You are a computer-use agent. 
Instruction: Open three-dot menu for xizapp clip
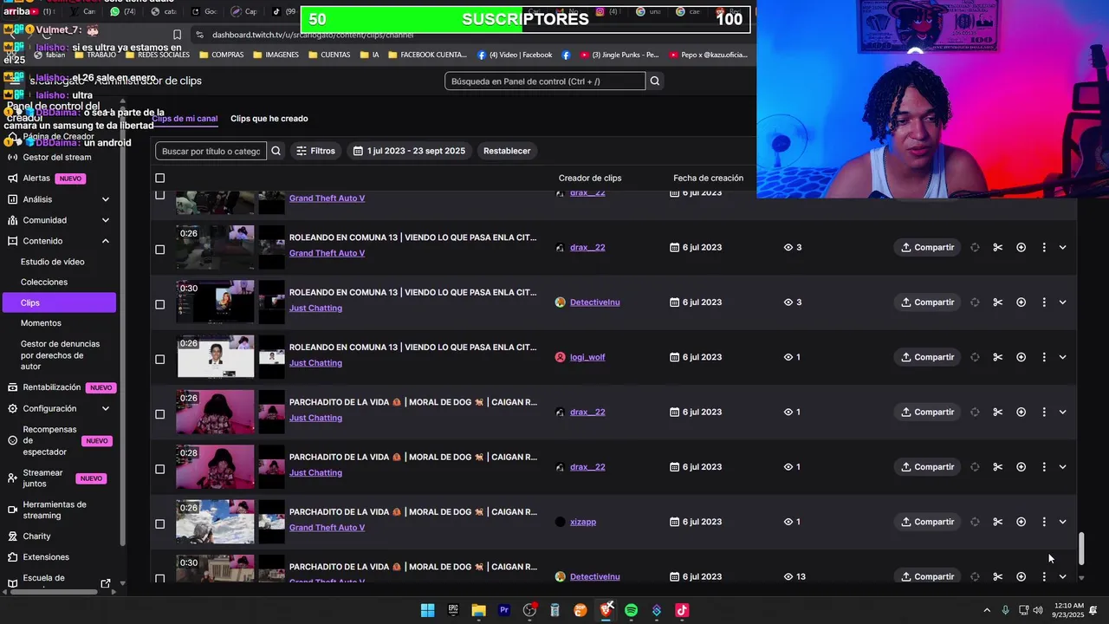[x=1044, y=522]
